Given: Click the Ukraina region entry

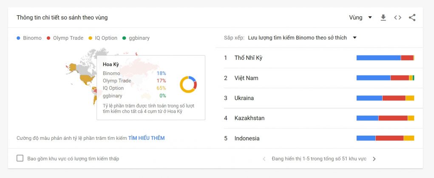Looking at the screenshot, I should point(244,98).
